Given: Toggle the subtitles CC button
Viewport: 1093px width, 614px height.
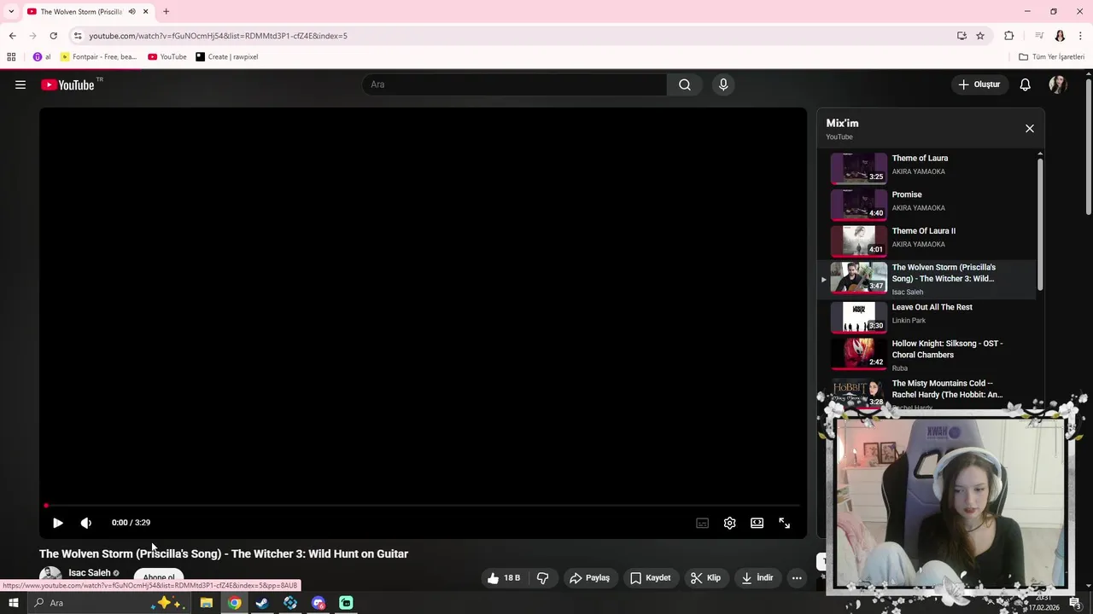Looking at the screenshot, I should [x=702, y=523].
